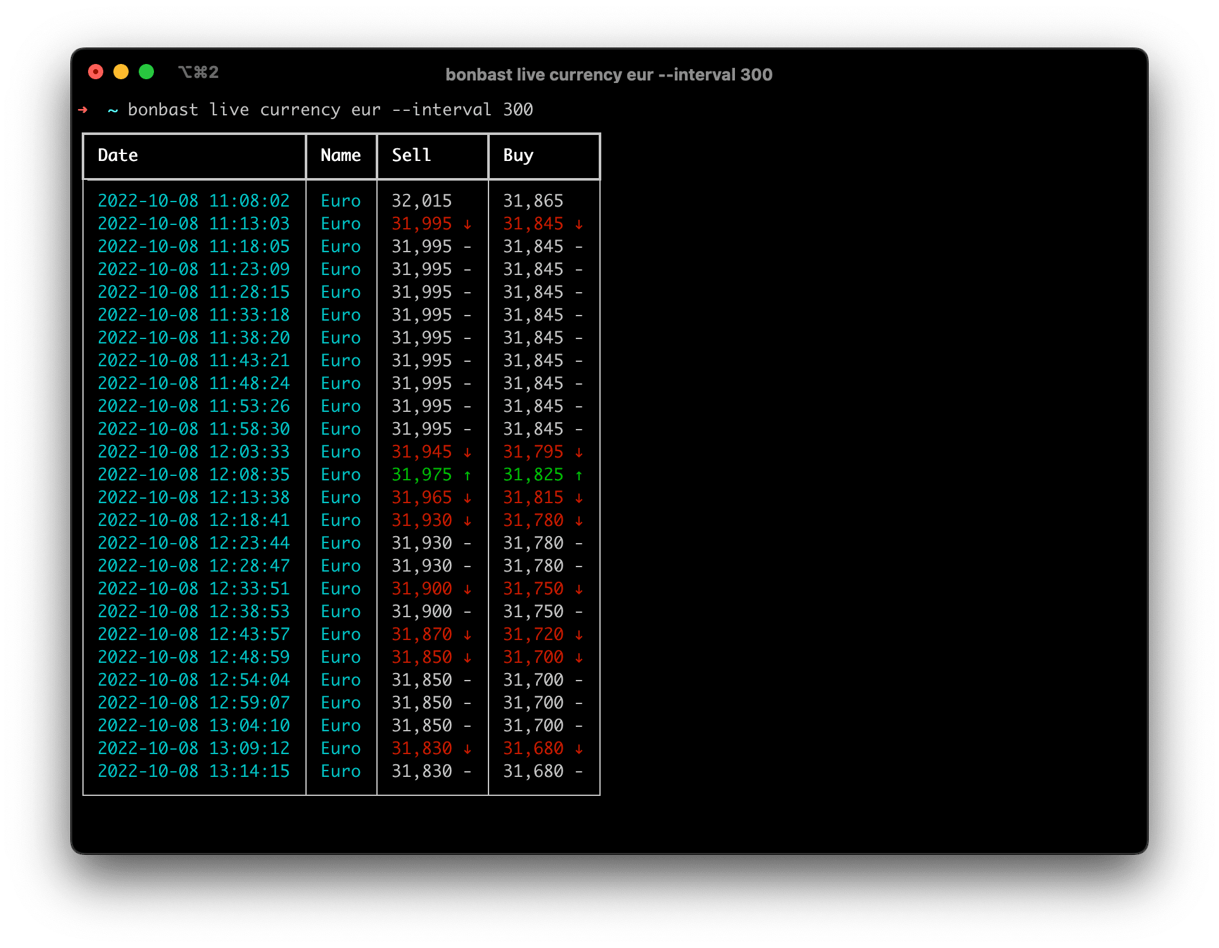Select 'Euro' name in the 11:53:26 row
1219x948 pixels.
(341, 406)
